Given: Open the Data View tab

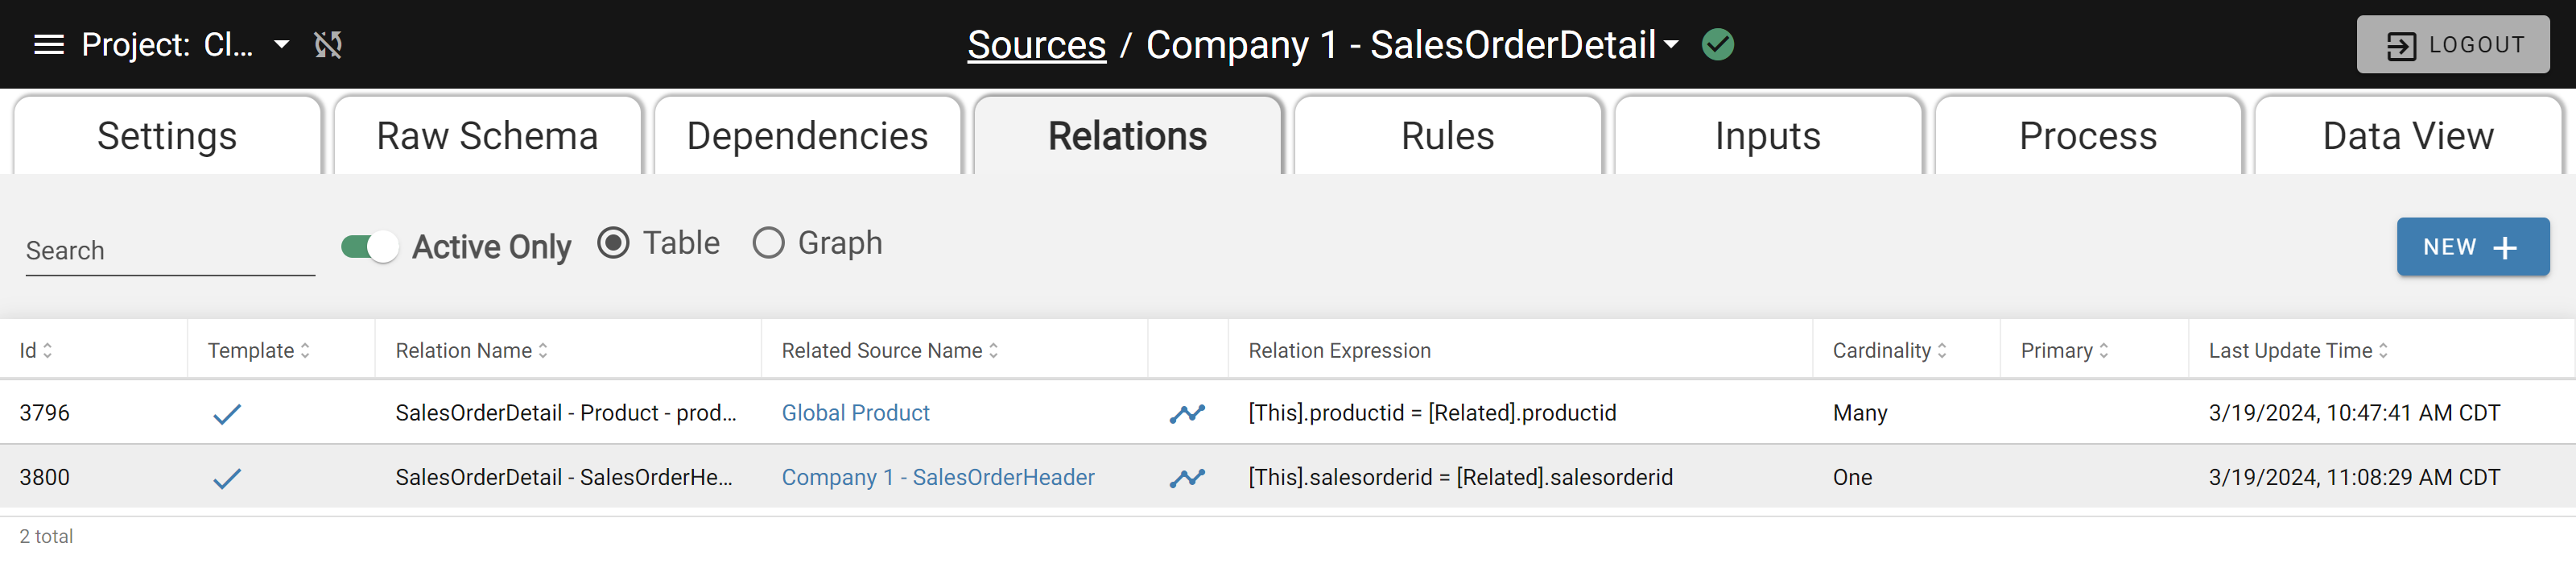Looking at the screenshot, I should (x=2407, y=136).
